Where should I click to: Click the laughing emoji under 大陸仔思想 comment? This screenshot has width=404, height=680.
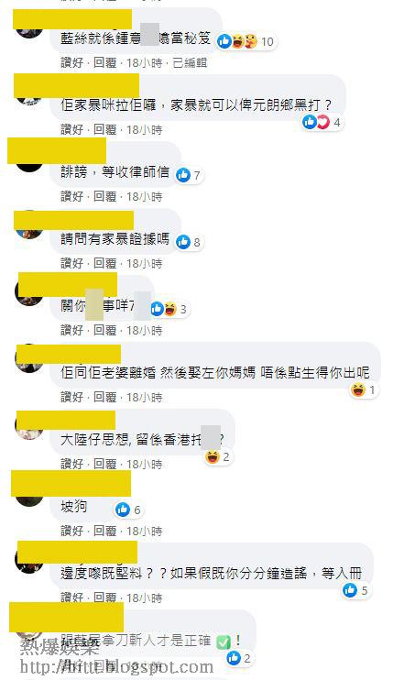tap(212, 456)
